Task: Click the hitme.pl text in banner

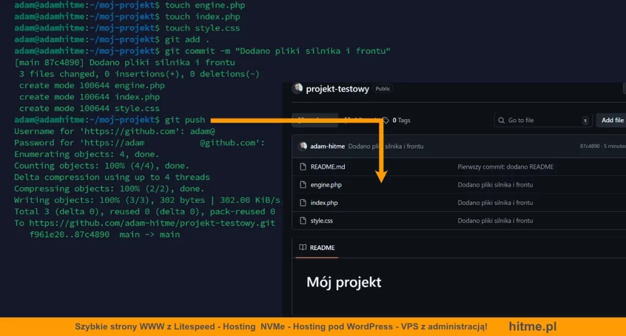Action: click(532, 326)
